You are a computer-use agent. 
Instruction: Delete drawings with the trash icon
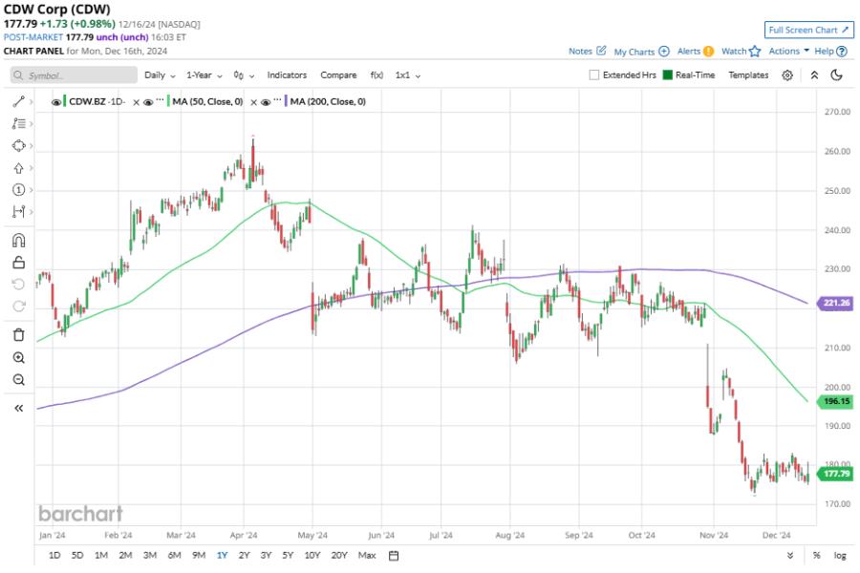coord(19,334)
